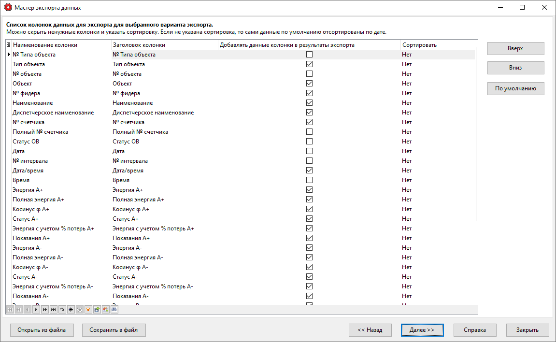Advance to the next record using arrow icon

tap(36, 310)
